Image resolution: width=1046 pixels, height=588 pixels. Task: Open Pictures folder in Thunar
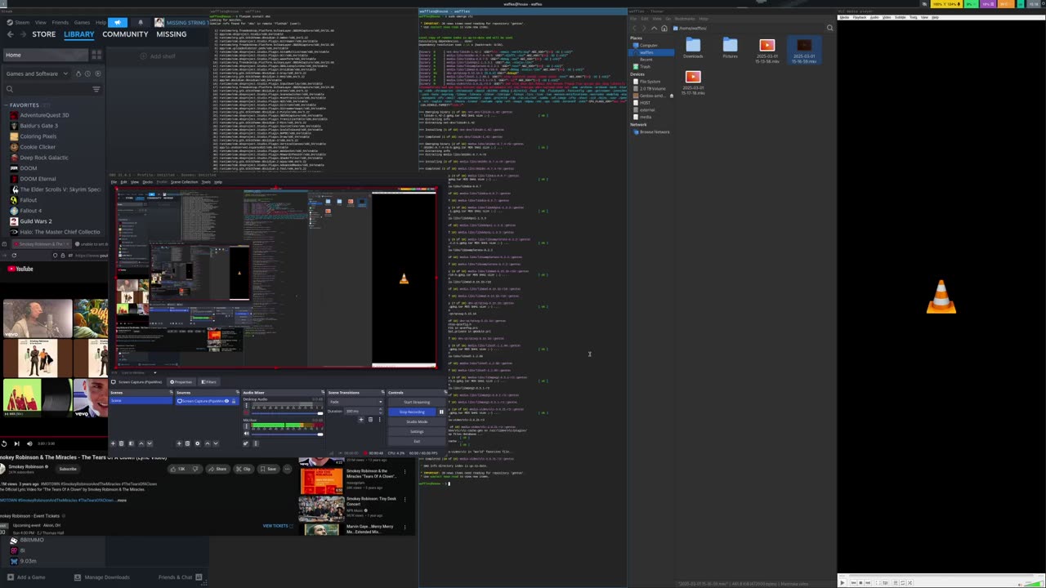click(730, 45)
